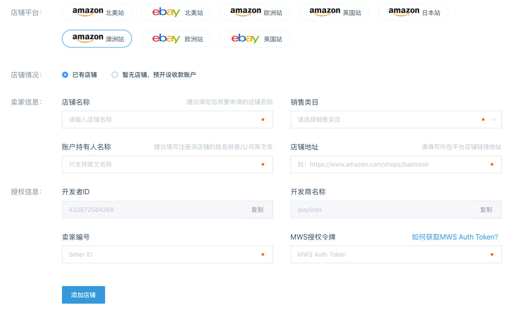The image size is (521, 312).
Task: Click the 店铺地址 URL field
Action: click(x=396, y=164)
